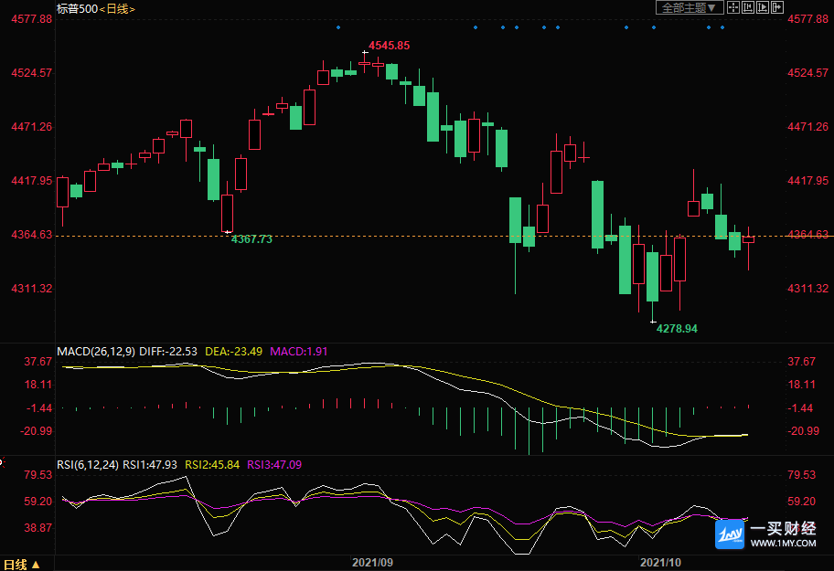
Task: Click 38.87 on the left RSI axis
Action: (x=38, y=528)
